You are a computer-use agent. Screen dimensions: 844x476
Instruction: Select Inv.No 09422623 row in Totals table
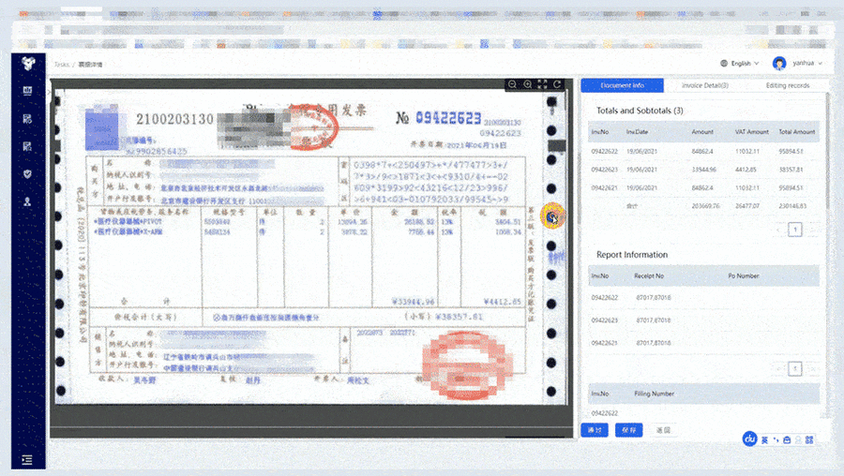[703, 170]
